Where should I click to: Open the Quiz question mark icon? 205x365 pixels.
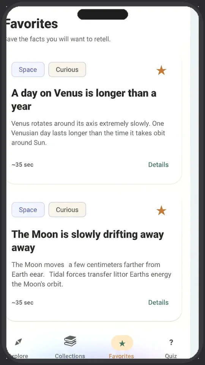[171, 342]
